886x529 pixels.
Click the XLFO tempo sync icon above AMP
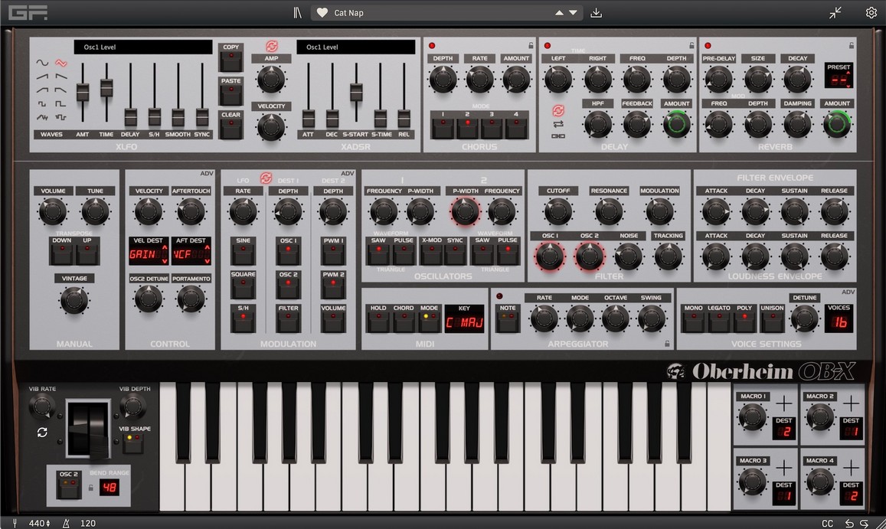[x=272, y=47]
